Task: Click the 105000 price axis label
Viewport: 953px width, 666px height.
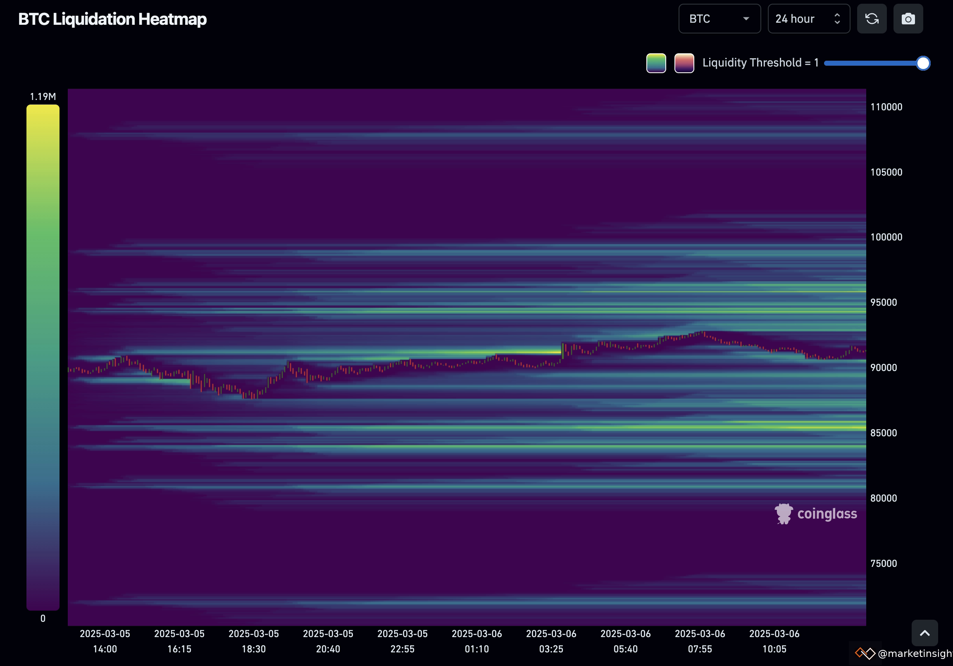Action: pyautogui.click(x=886, y=172)
